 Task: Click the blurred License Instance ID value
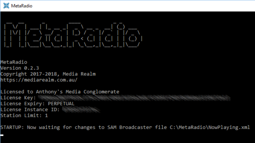81,110
